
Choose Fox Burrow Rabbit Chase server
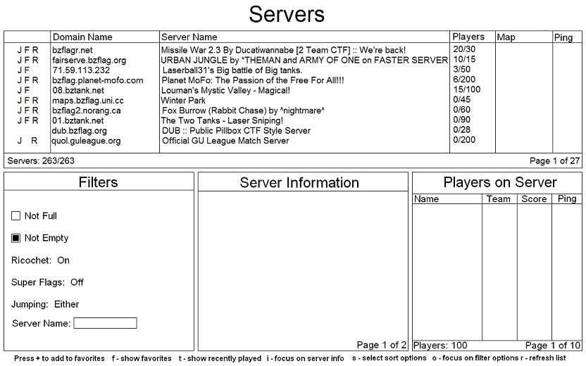point(243,111)
